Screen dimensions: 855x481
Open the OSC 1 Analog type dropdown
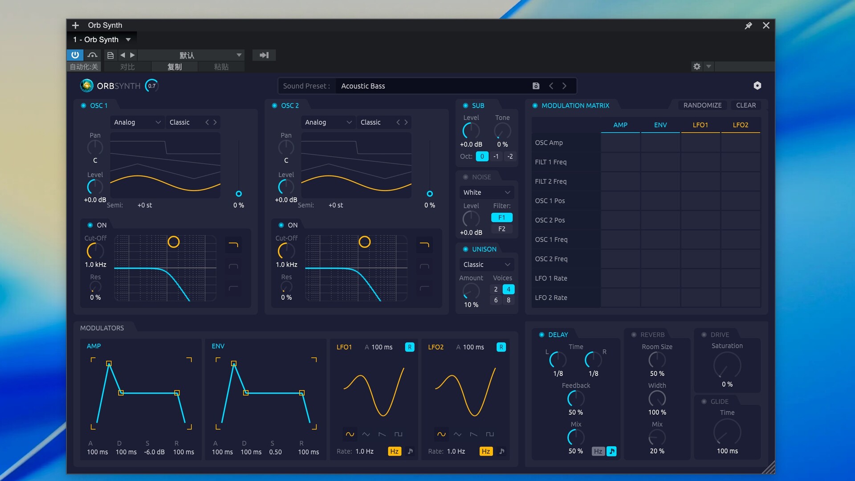click(137, 122)
